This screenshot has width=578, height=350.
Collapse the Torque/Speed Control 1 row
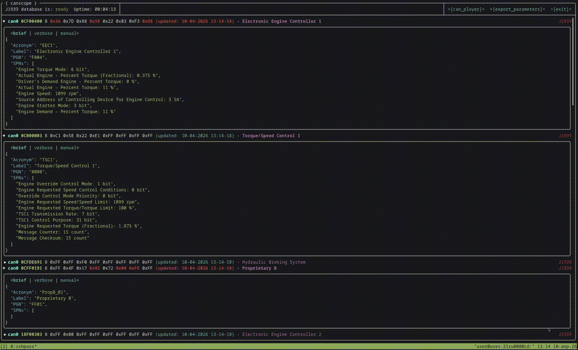point(4,136)
